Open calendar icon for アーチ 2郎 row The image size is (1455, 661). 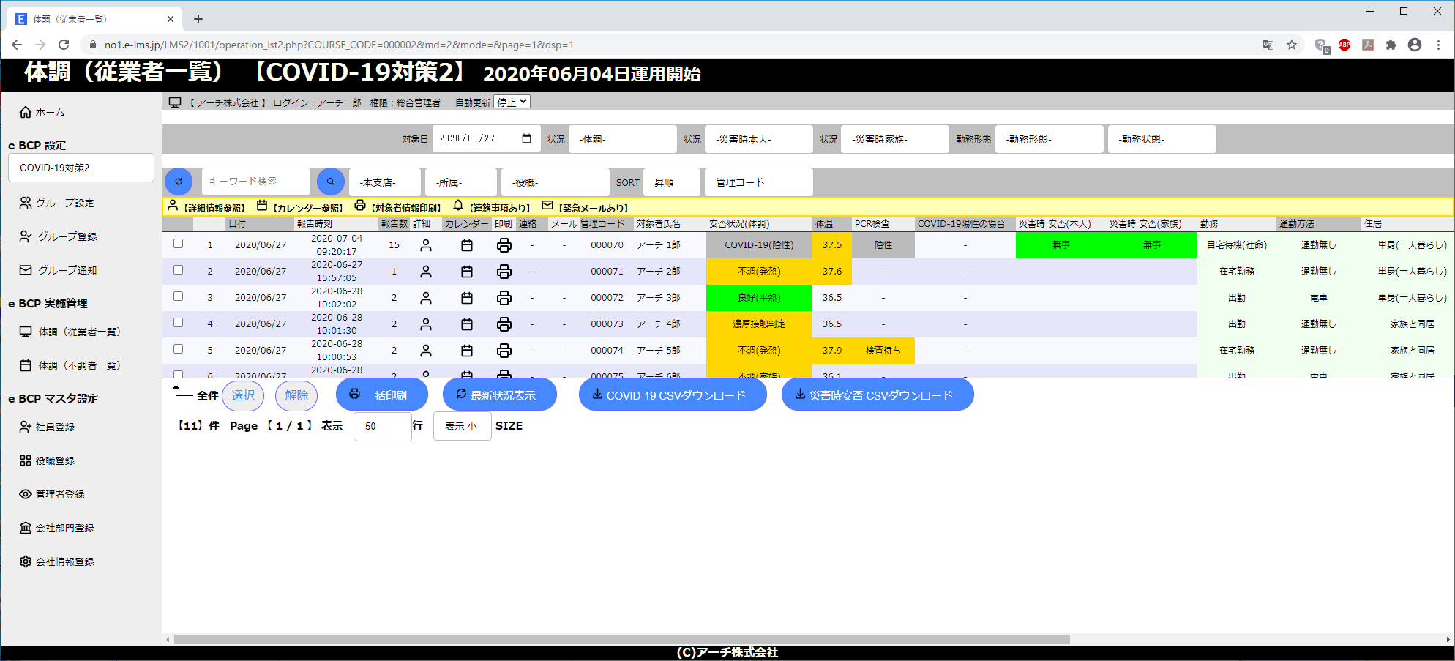pyautogui.click(x=467, y=272)
